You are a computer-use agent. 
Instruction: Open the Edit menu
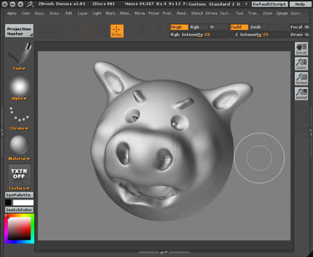69,13
